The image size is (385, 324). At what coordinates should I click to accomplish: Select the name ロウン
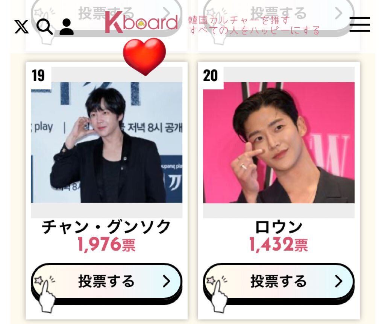pos(279,227)
